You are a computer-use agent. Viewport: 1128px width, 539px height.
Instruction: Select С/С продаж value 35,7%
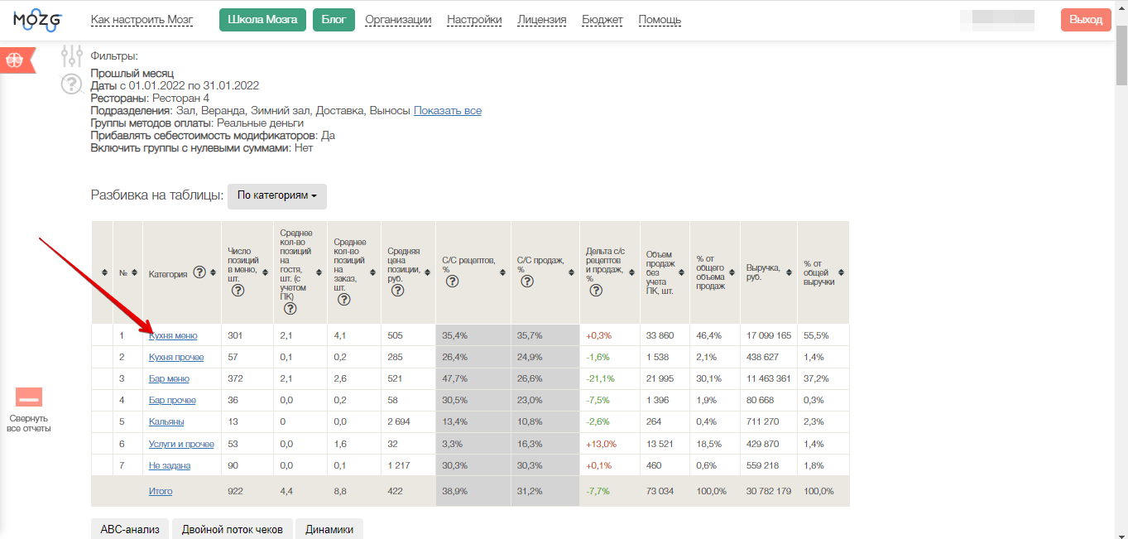pyautogui.click(x=530, y=335)
